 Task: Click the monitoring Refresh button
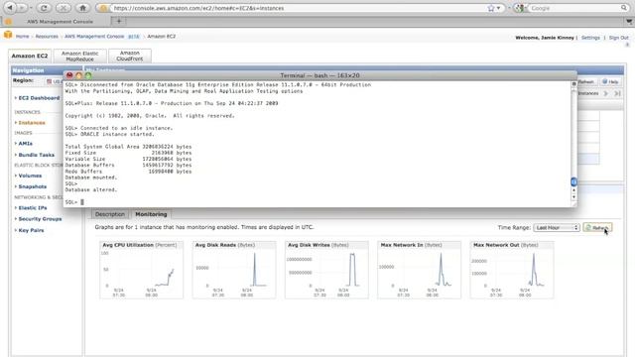[597, 227]
